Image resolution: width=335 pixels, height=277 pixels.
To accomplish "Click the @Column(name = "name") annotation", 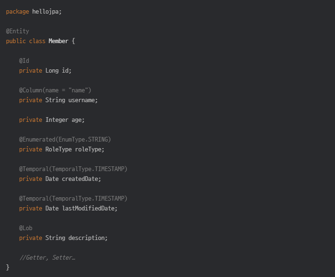I will click(55, 90).
